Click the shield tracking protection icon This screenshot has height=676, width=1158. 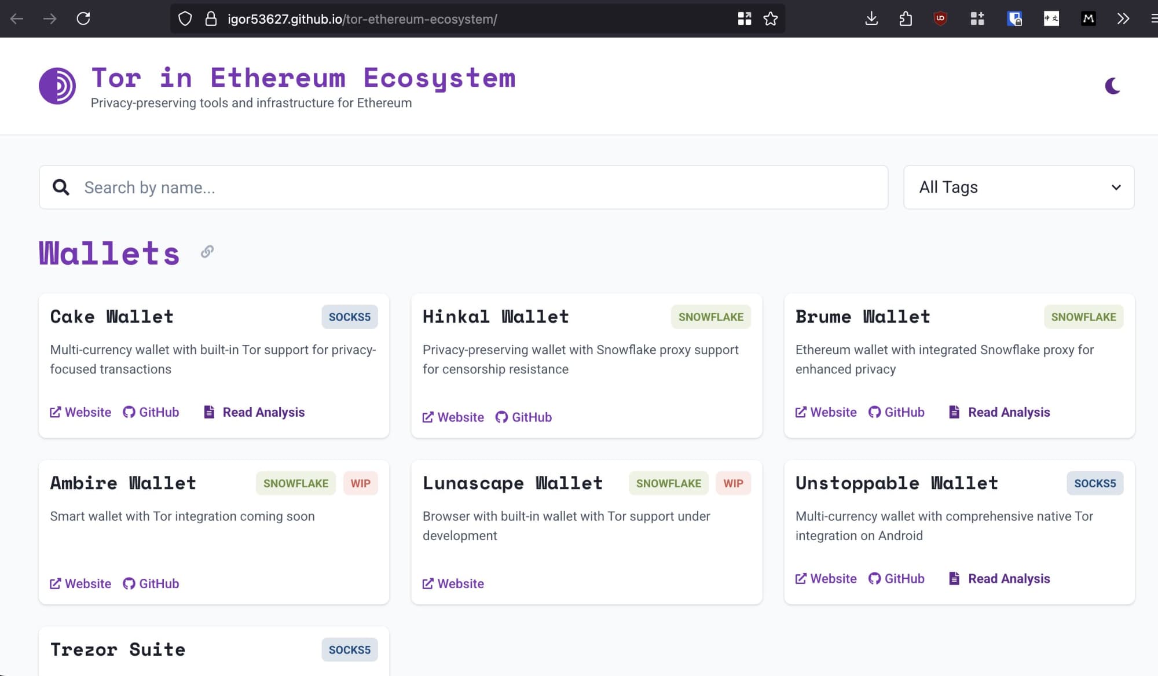[185, 19]
